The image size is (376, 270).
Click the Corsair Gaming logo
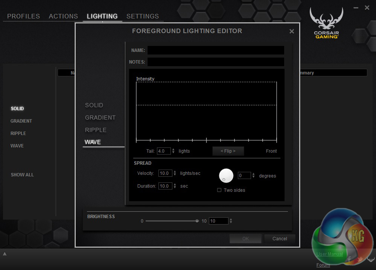326,23
